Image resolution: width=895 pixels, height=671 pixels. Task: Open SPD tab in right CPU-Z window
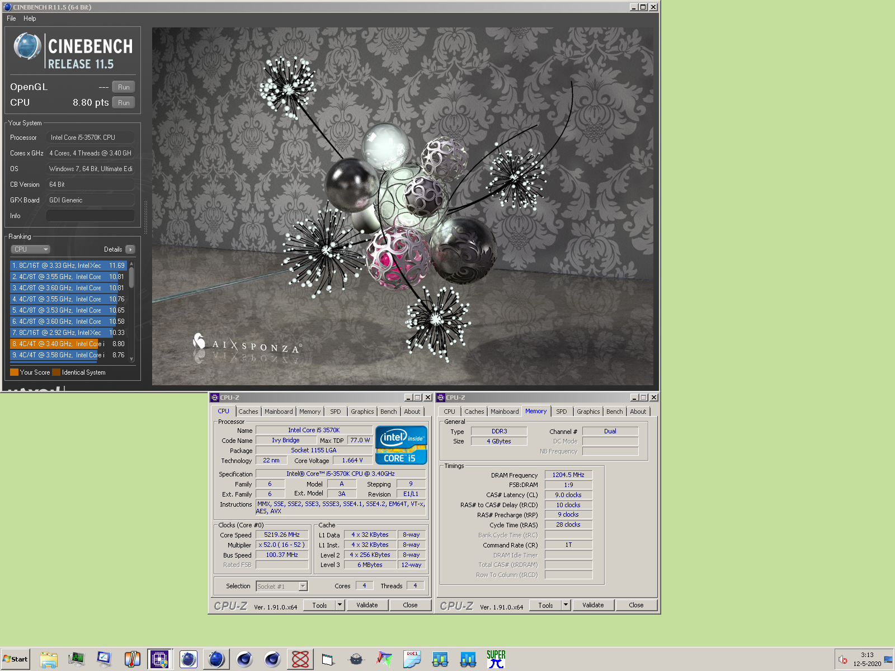click(x=562, y=412)
